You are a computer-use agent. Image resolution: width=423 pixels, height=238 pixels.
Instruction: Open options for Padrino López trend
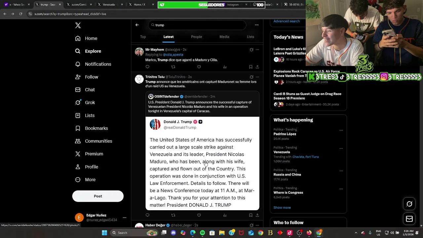click(x=341, y=130)
